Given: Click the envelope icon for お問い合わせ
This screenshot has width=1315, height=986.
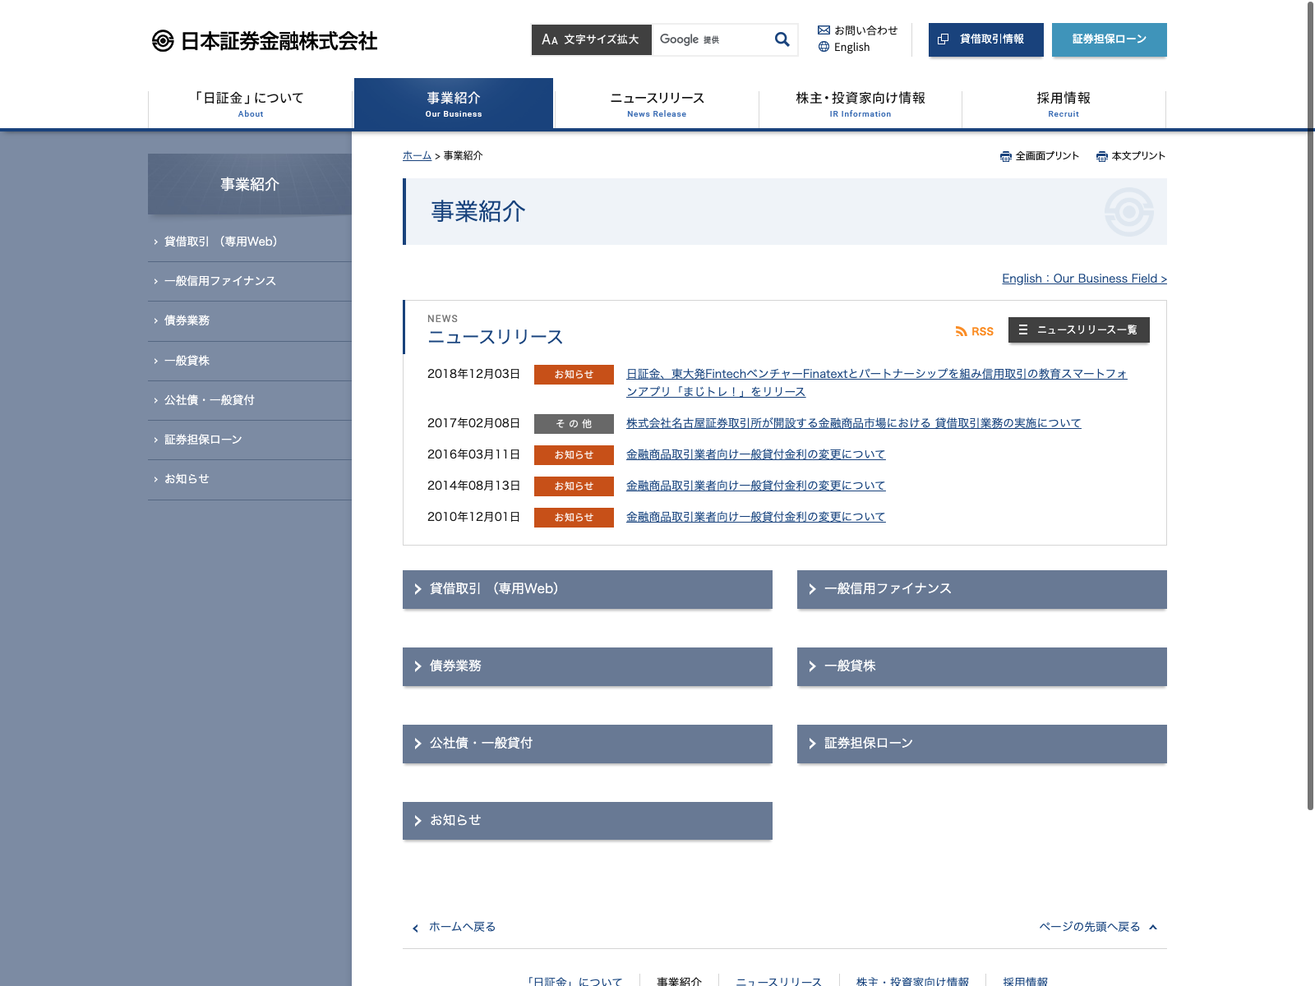Looking at the screenshot, I should [x=824, y=30].
